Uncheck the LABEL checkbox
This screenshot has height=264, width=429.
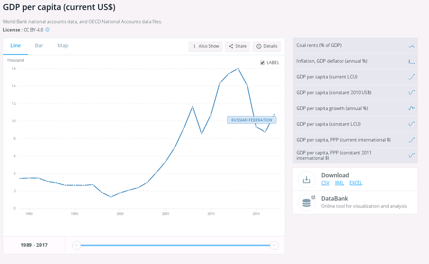pyautogui.click(x=263, y=63)
